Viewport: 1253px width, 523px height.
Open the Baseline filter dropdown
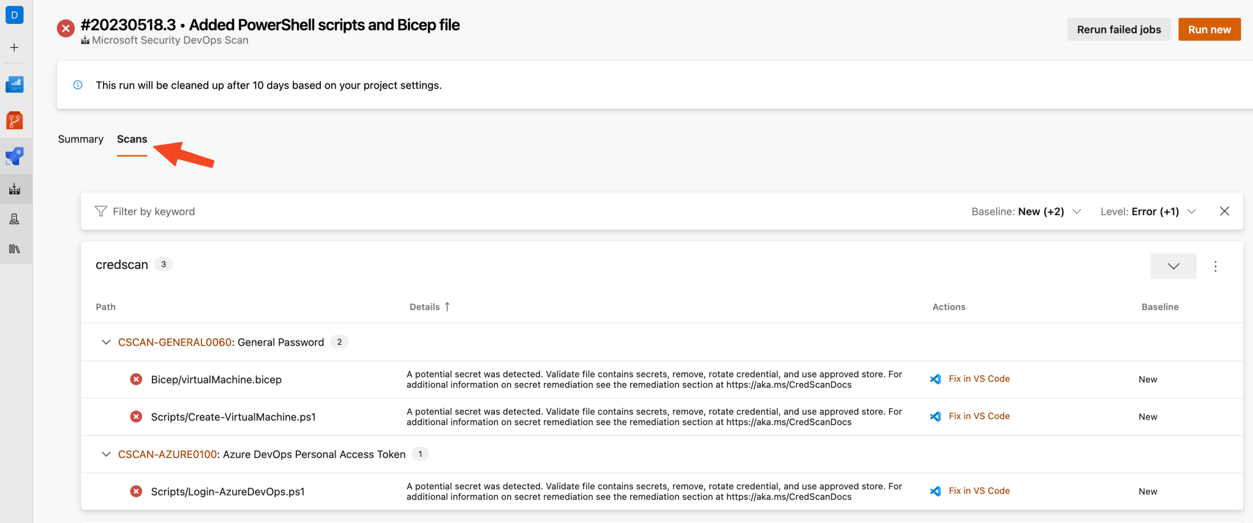[x=1026, y=212]
